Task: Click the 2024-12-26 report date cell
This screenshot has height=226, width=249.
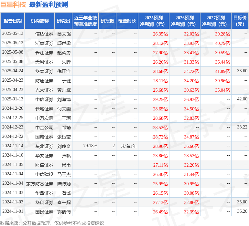Action: (13, 108)
